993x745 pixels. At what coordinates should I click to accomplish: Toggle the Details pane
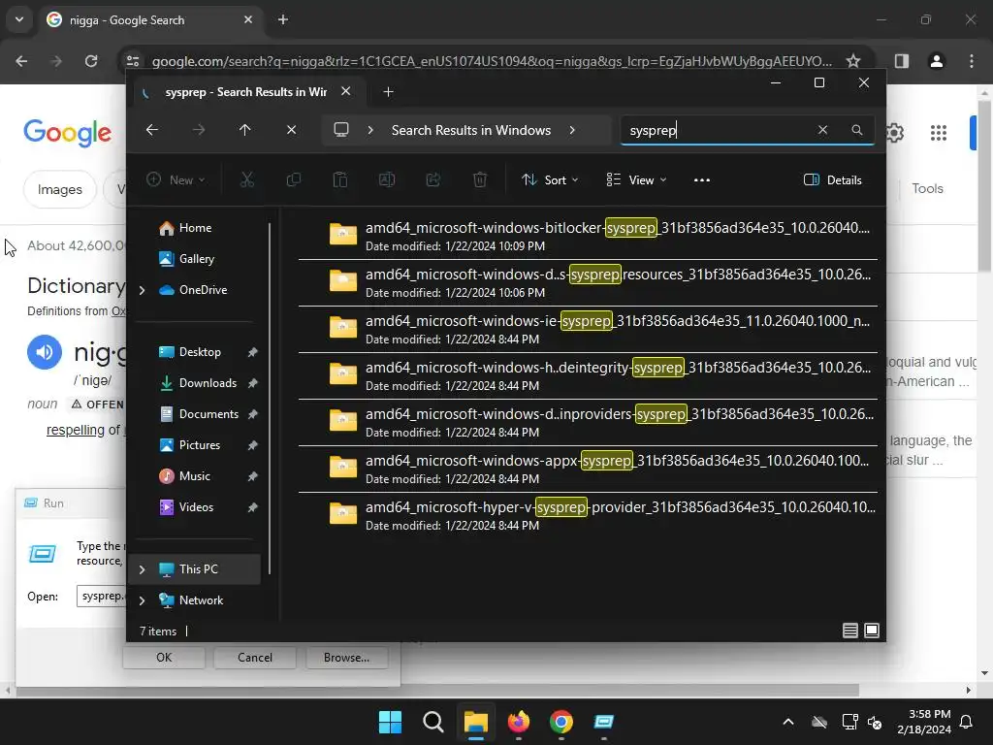coord(833,179)
